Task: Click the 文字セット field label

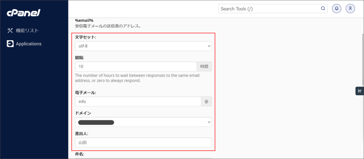Action: 86,37
